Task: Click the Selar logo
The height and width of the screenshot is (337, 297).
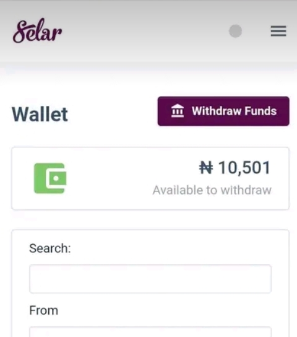Action: [37, 30]
